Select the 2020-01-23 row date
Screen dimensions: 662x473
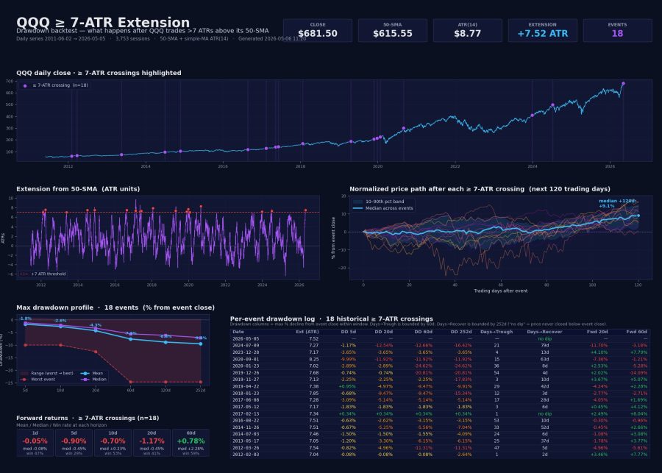coord(246,366)
